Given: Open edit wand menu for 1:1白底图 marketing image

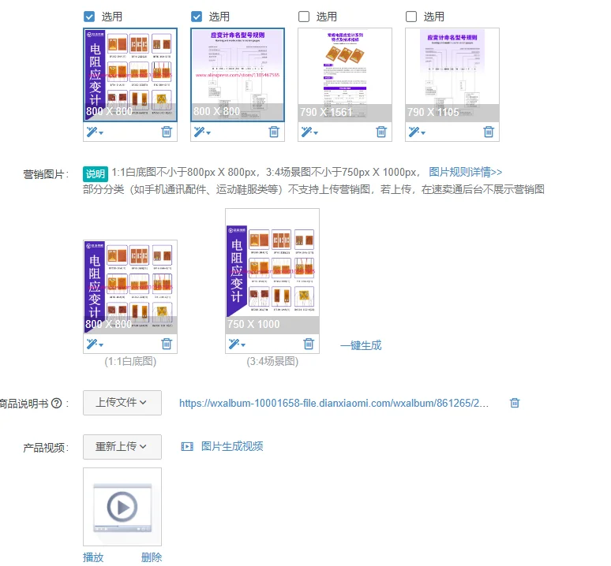Looking at the screenshot, I should pyautogui.click(x=95, y=344).
